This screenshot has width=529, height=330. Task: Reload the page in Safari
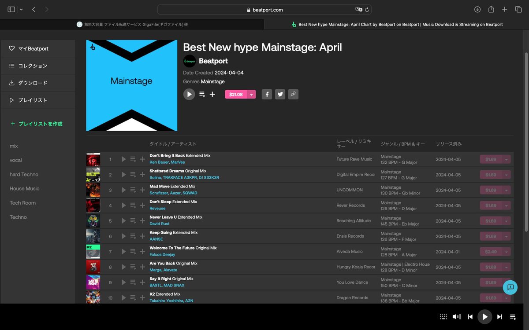(367, 10)
